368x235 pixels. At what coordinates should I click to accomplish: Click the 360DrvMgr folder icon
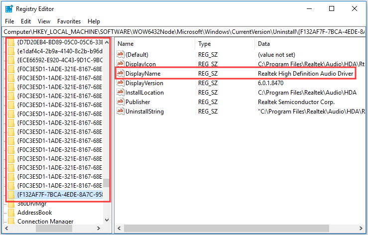[11, 204]
